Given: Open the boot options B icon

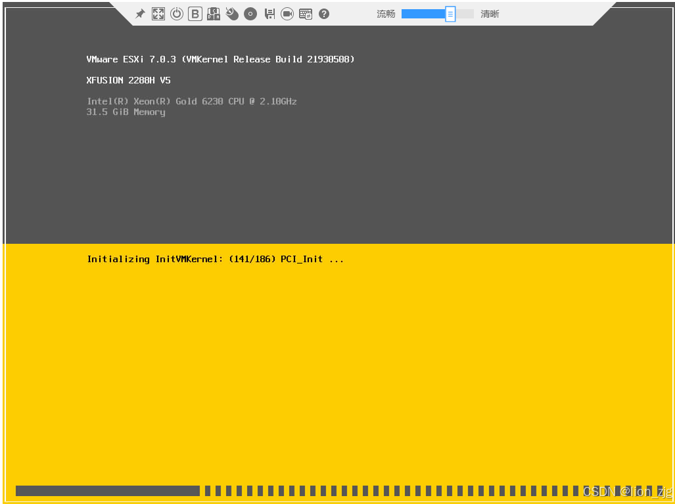Looking at the screenshot, I should pos(195,14).
